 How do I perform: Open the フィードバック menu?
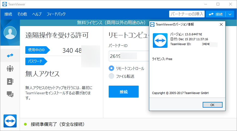(x=56, y=14)
